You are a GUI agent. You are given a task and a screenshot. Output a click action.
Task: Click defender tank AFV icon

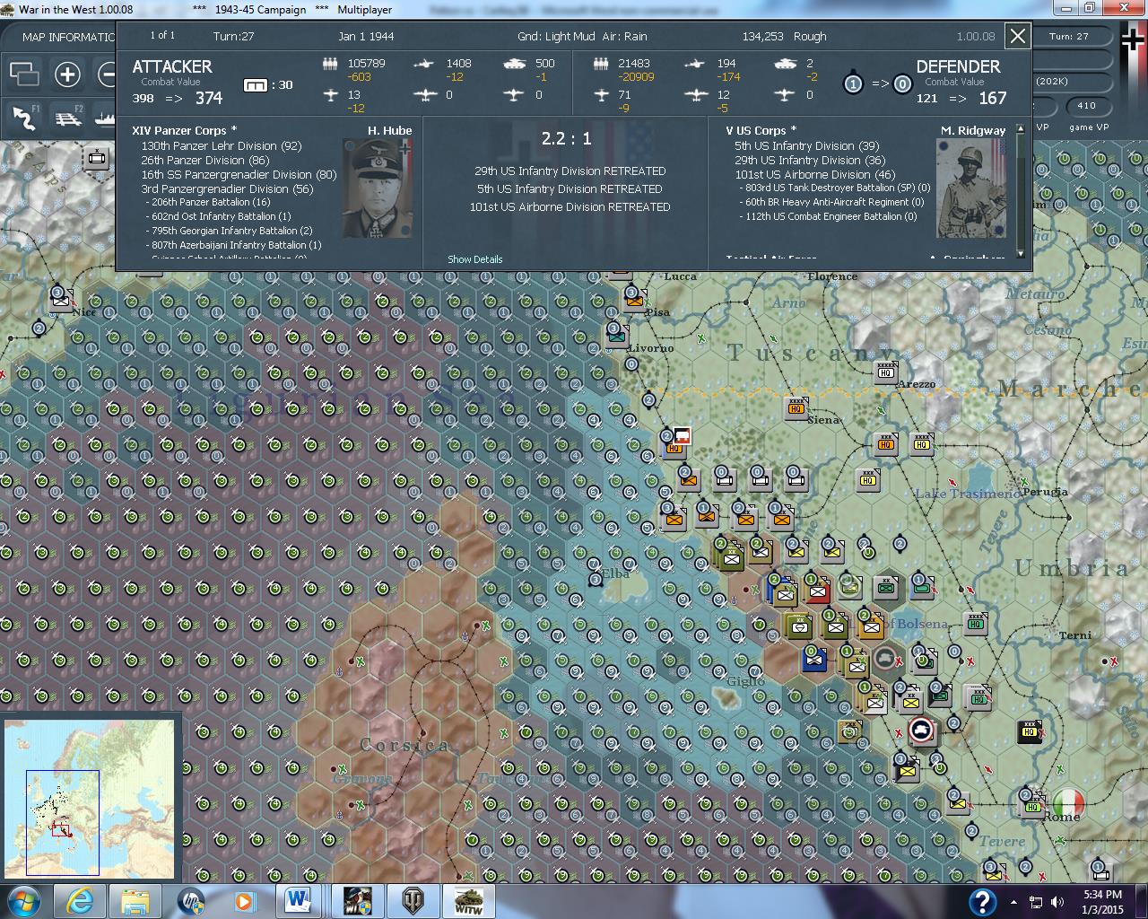point(785,64)
